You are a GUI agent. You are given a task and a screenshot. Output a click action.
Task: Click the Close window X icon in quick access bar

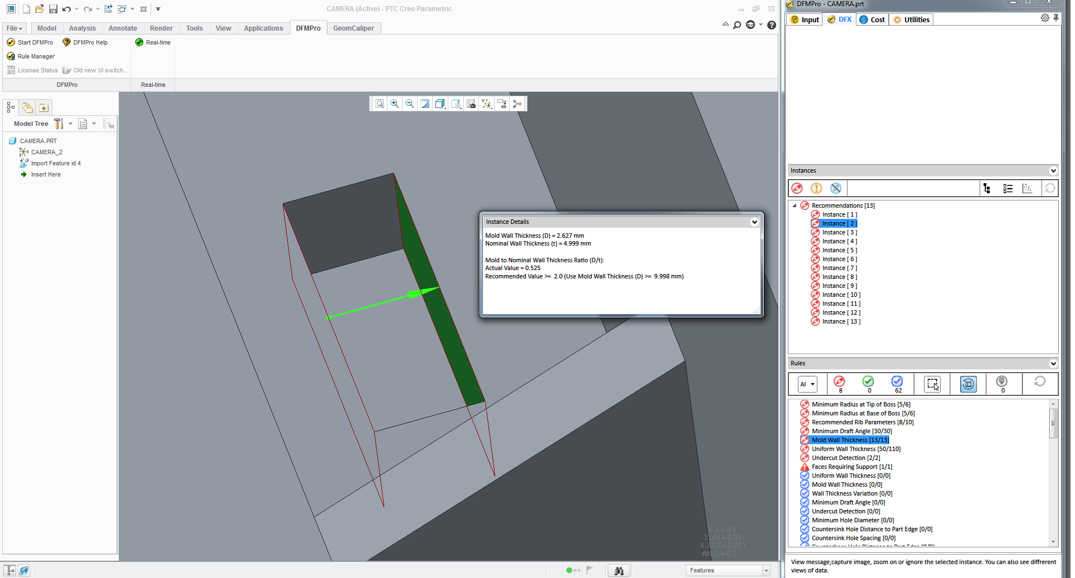(143, 9)
